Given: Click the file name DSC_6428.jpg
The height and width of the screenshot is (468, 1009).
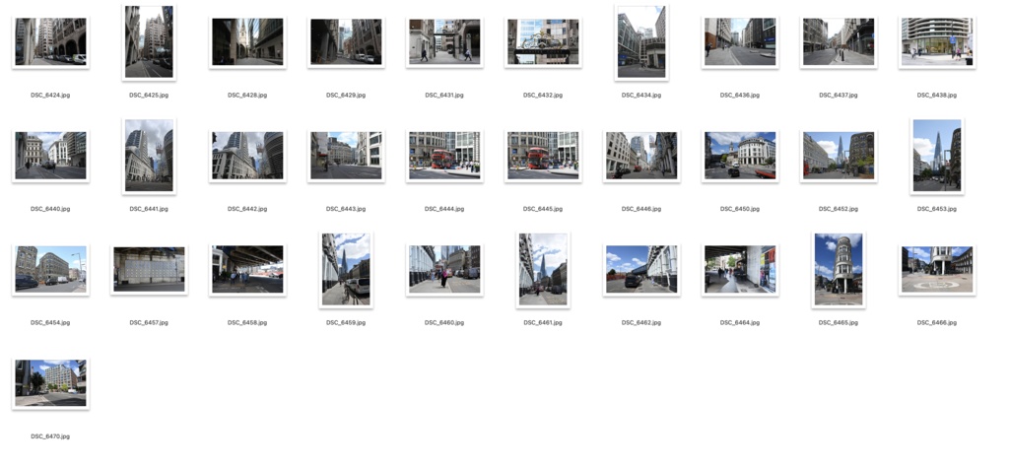Looking at the screenshot, I should pos(247,96).
